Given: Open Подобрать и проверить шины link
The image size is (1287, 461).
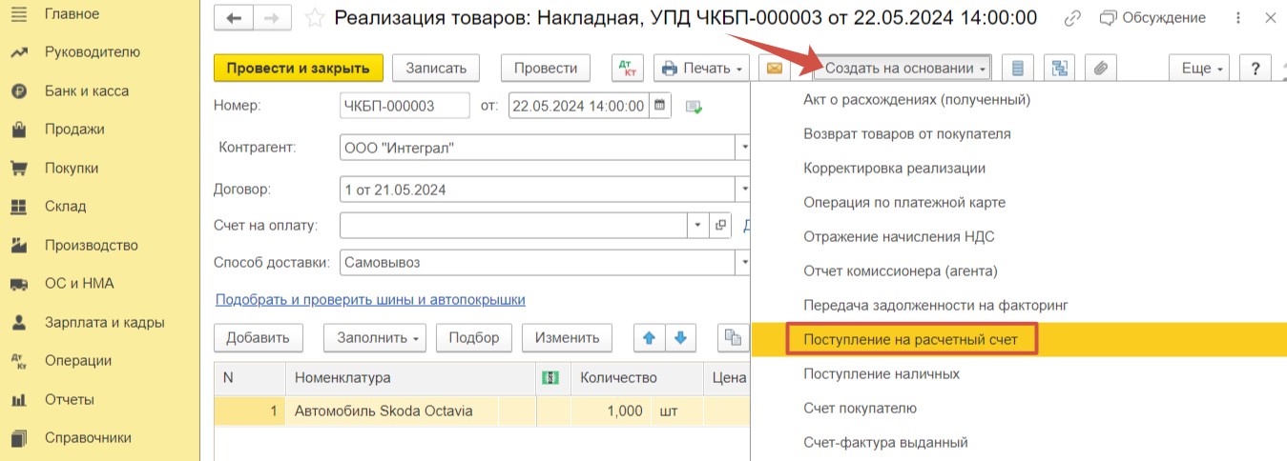Looking at the screenshot, I should (x=370, y=299).
